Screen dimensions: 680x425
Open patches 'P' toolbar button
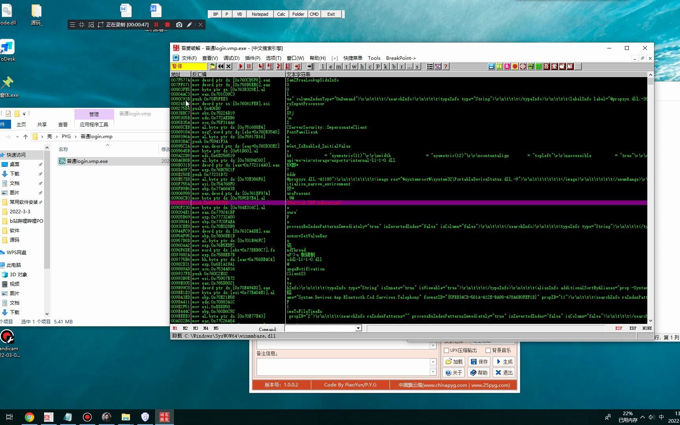tap(378, 67)
